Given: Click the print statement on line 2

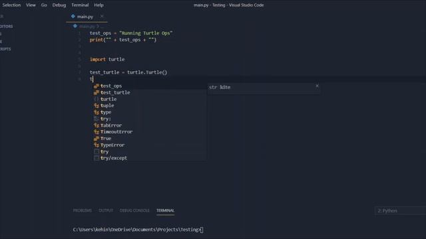Looking at the screenshot, I should click(123, 40).
